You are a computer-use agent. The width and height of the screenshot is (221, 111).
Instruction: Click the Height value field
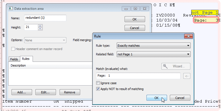31,27
